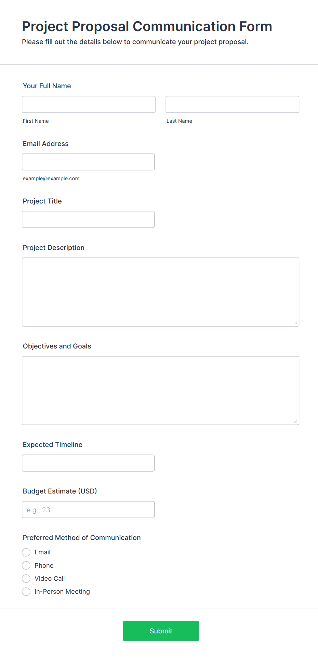Viewport: 318px width, 658px height.
Task: Pick the In-Person Meeting radio option
Action: [26, 591]
